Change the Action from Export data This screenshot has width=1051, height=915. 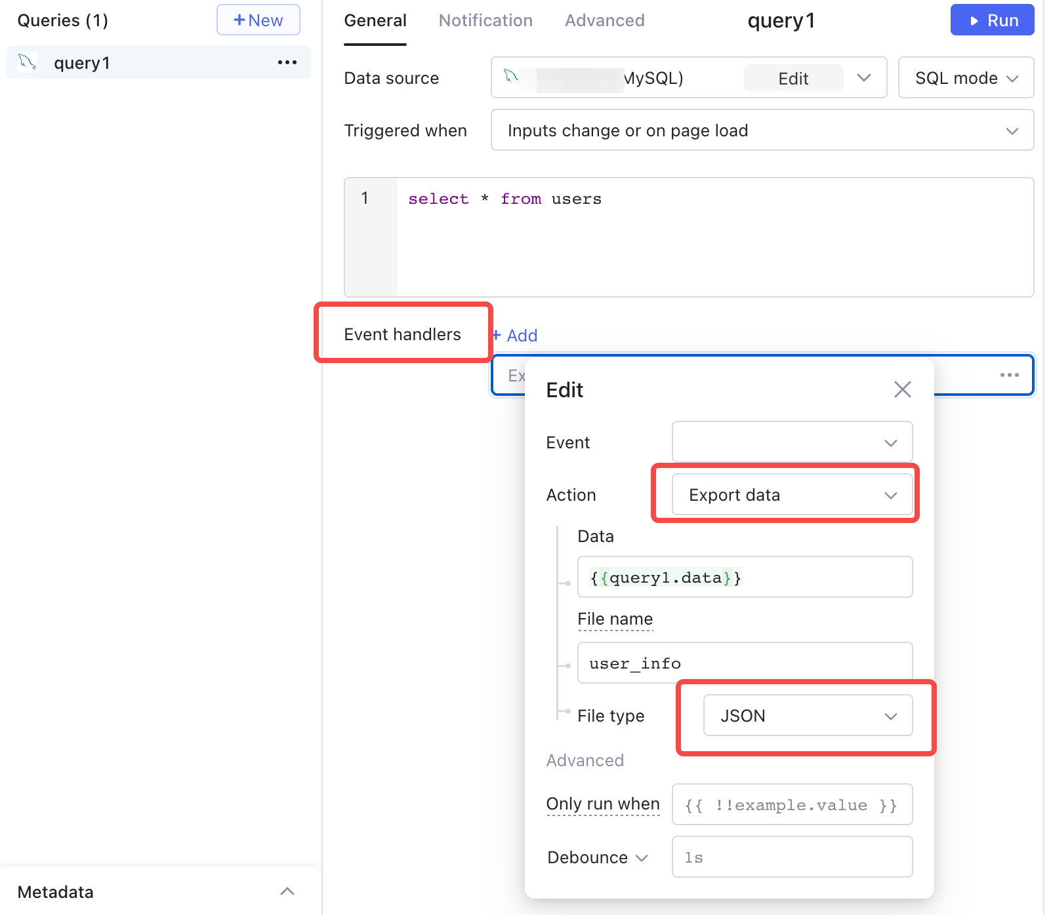click(791, 494)
